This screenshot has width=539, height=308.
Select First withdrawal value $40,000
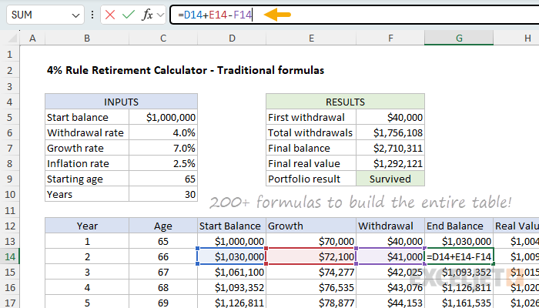(390, 117)
